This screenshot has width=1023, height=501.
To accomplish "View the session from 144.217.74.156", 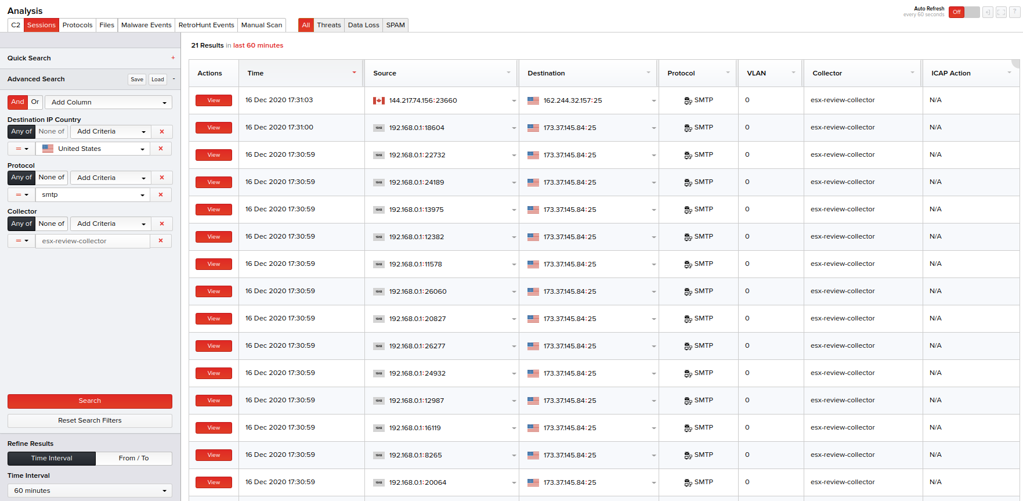I will tap(214, 101).
